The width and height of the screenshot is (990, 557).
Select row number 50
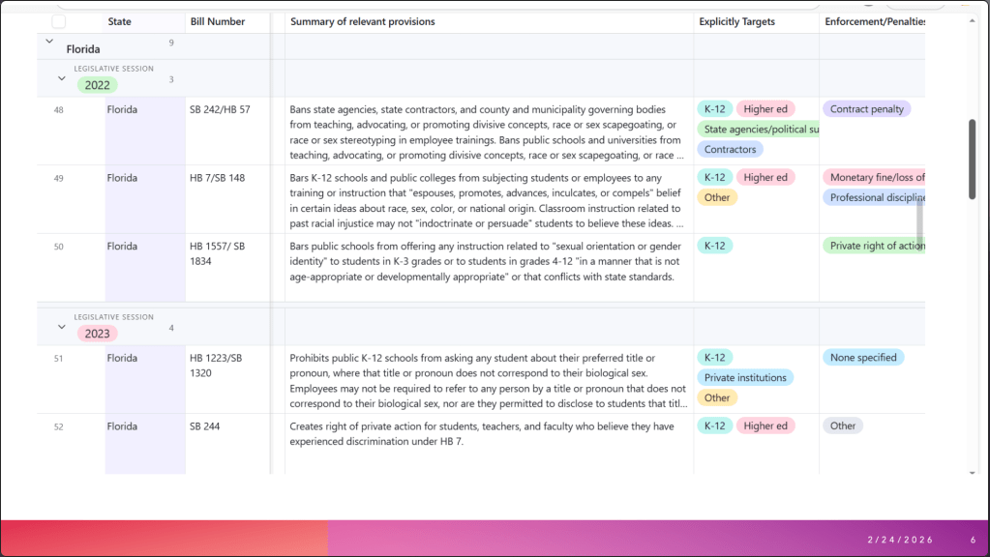coord(59,247)
